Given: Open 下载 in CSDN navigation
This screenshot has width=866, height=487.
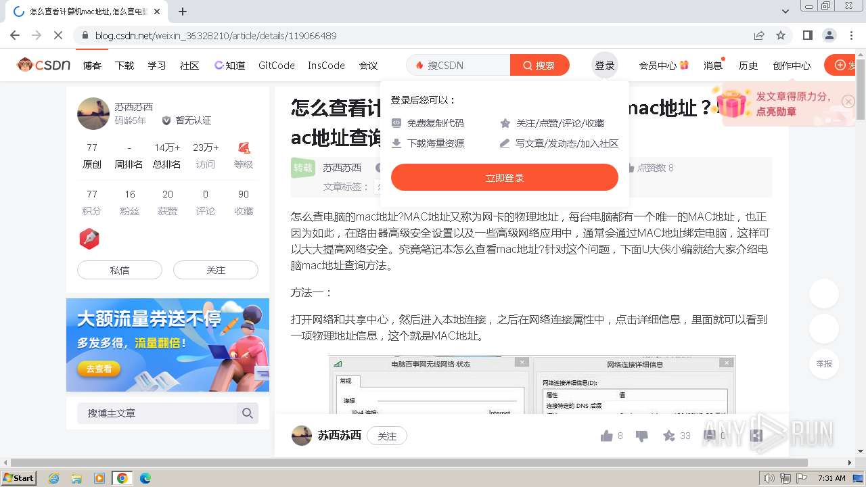Looking at the screenshot, I should point(124,66).
